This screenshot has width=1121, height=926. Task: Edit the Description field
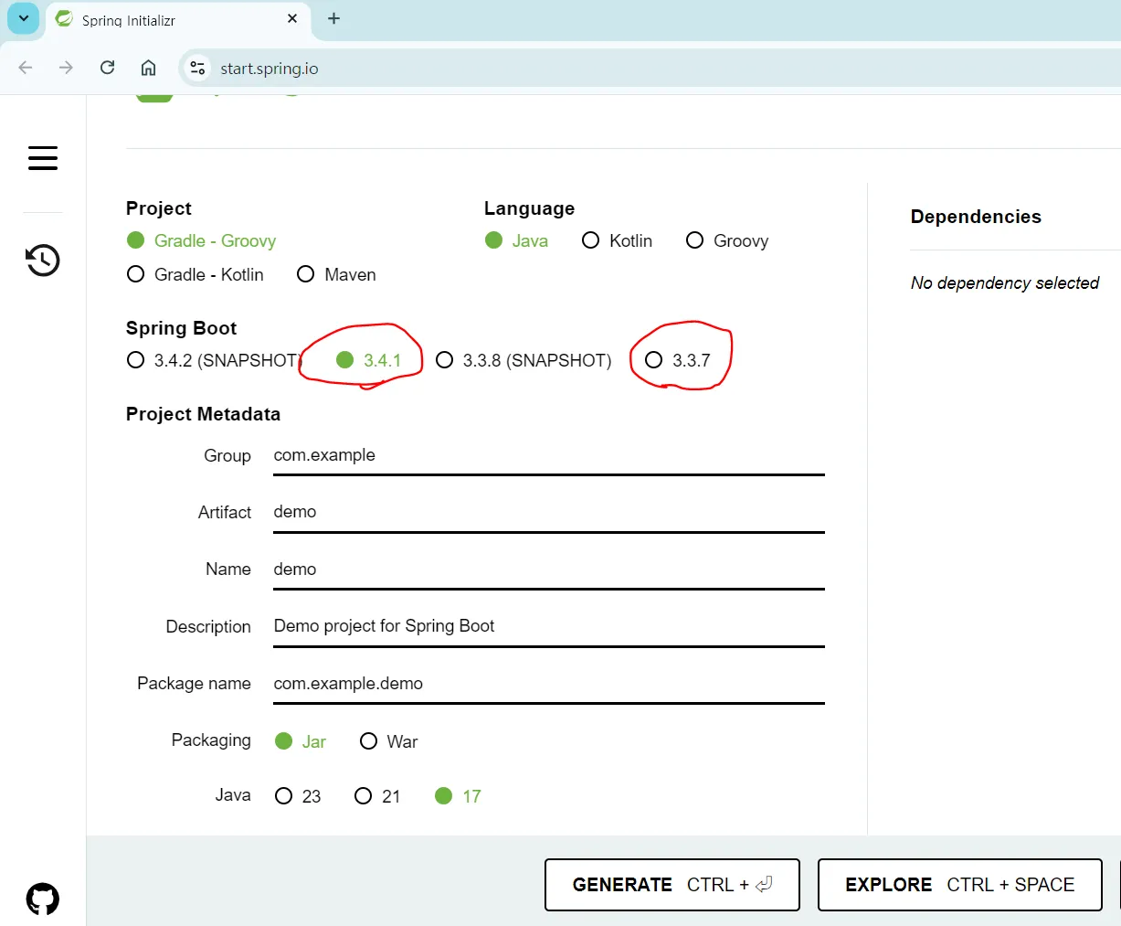click(549, 627)
